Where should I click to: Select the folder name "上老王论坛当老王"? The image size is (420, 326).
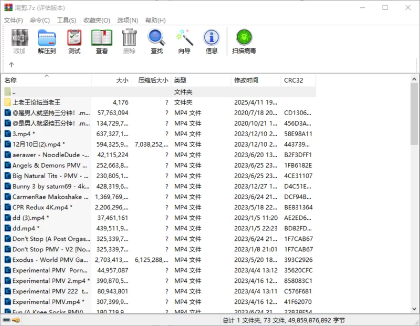pos(36,102)
